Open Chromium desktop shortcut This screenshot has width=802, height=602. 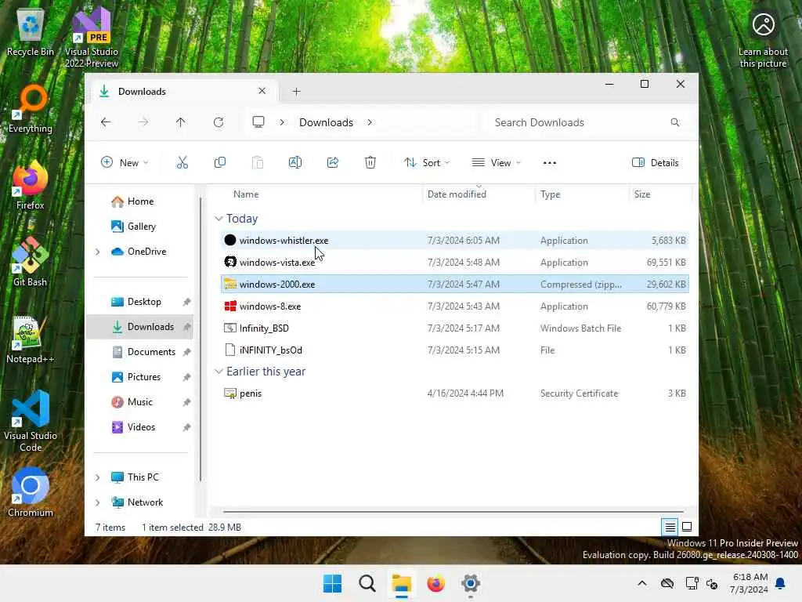(x=31, y=492)
